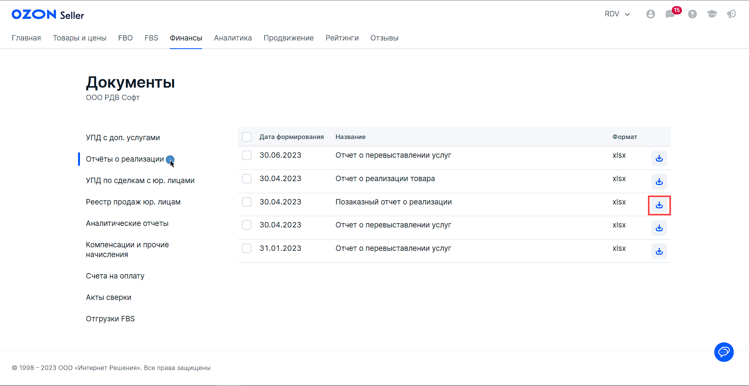Expand the RDV account dropdown
This screenshot has height=386, width=749.
click(617, 14)
